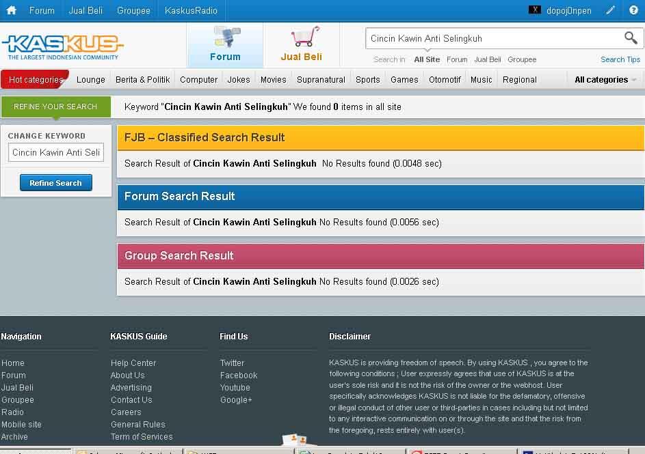Open Google+ link under Find Us

pyautogui.click(x=236, y=400)
